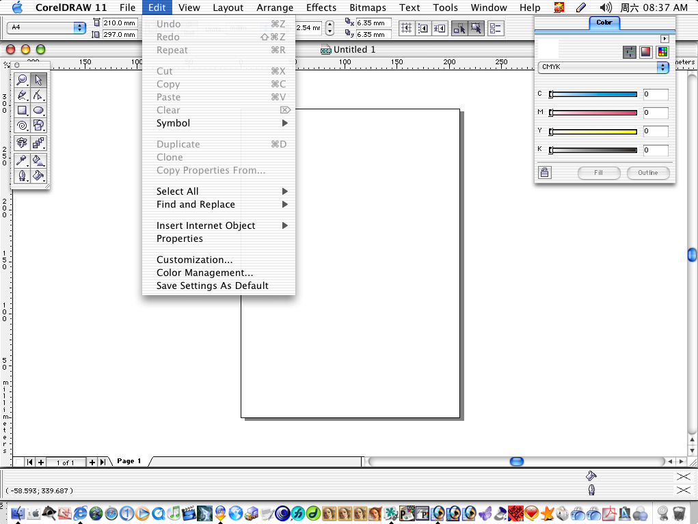The height and width of the screenshot is (524, 698).
Task: Click the Cyan (C) color slider
Action: 593,94
